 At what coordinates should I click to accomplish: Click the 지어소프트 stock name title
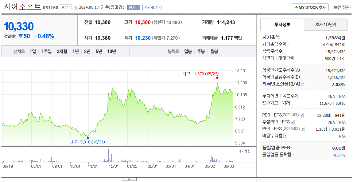pyautogui.click(x=22, y=7)
